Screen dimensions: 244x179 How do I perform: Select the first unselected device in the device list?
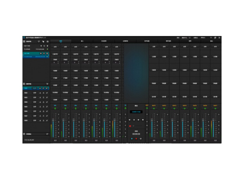pyautogui.click(x=36, y=48)
